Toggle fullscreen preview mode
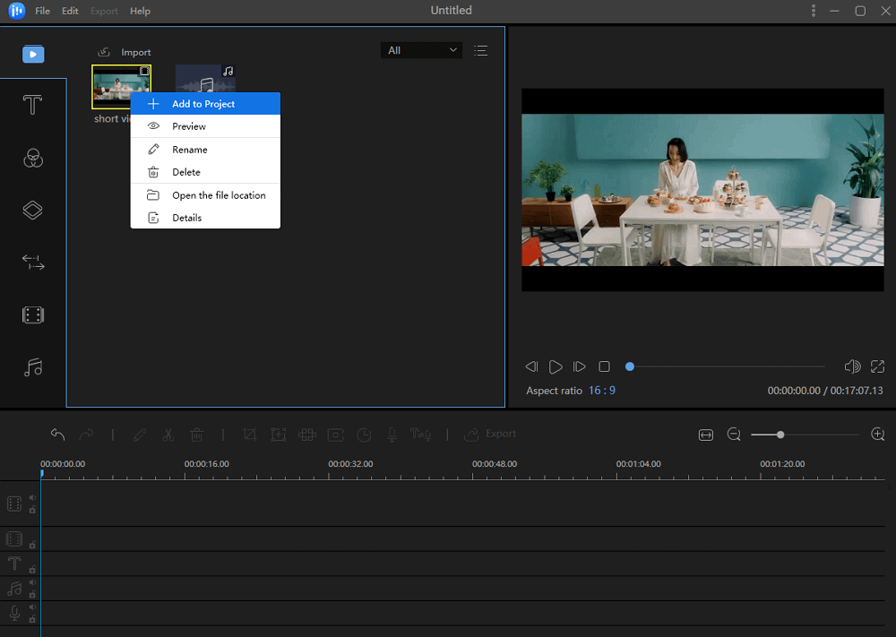896x637 pixels. (x=877, y=366)
